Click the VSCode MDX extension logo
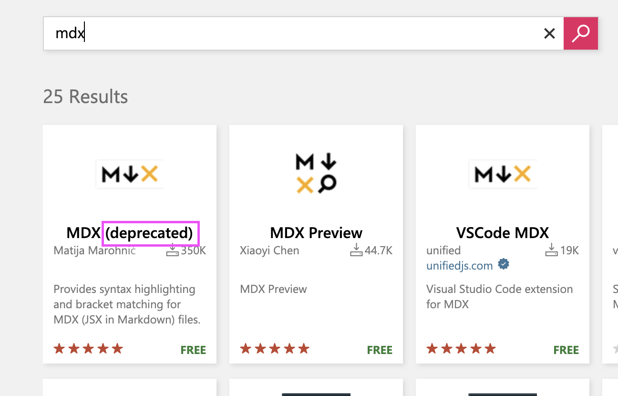 [x=502, y=174]
